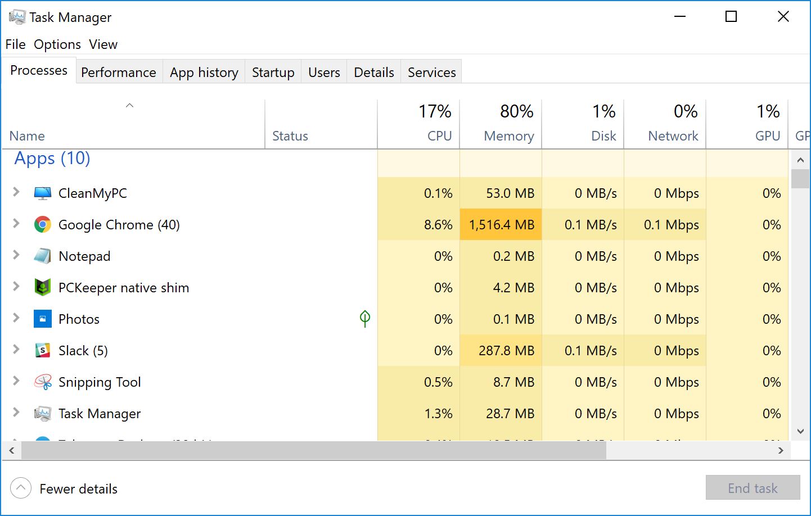
Task: Switch to the Startup tab
Action: point(273,73)
